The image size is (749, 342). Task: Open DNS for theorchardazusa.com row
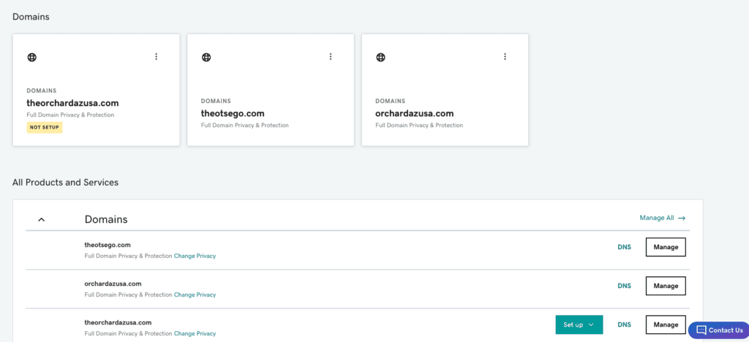click(x=624, y=324)
